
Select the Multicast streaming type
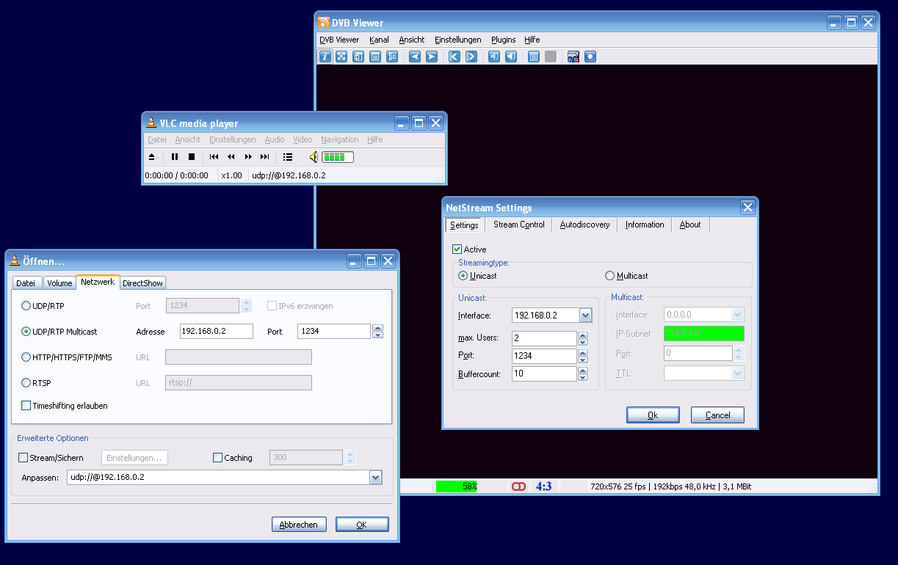tap(609, 276)
